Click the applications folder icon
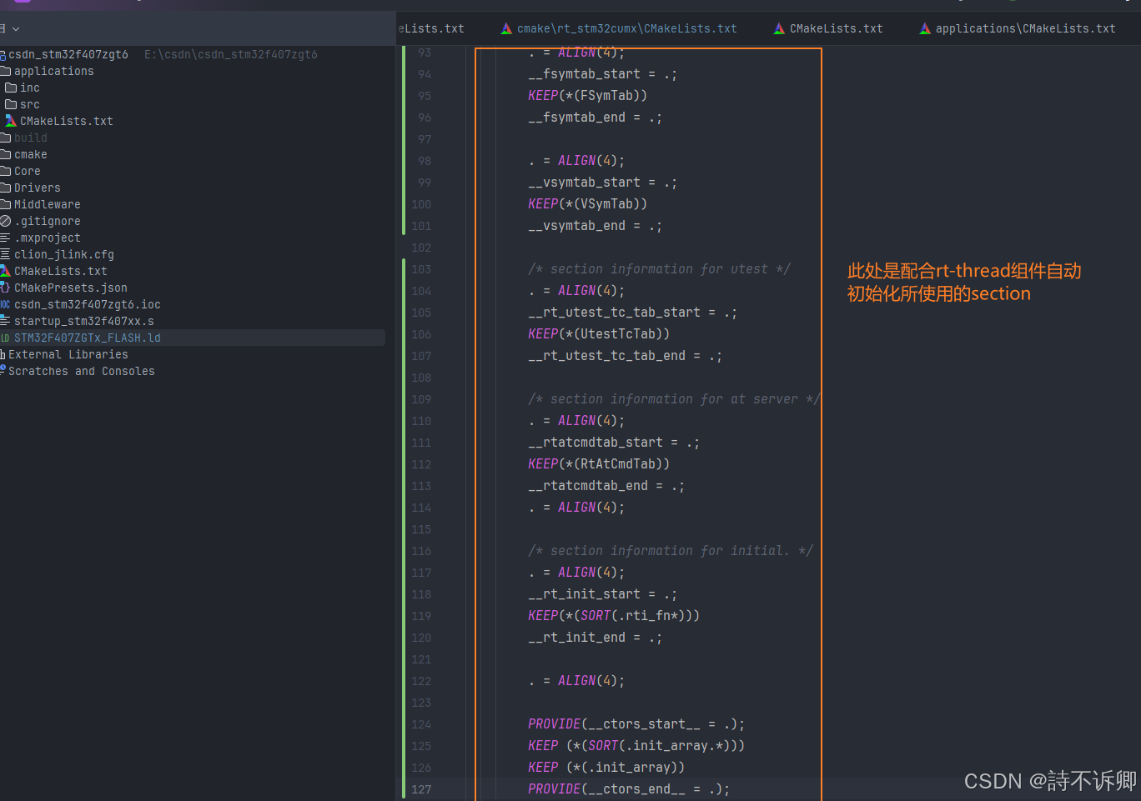The width and height of the screenshot is (1141, 801). point(5,71)
